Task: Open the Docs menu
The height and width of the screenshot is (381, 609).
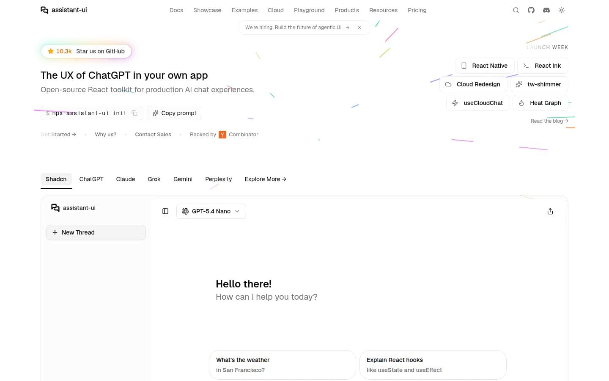Action: click(176, 10)
